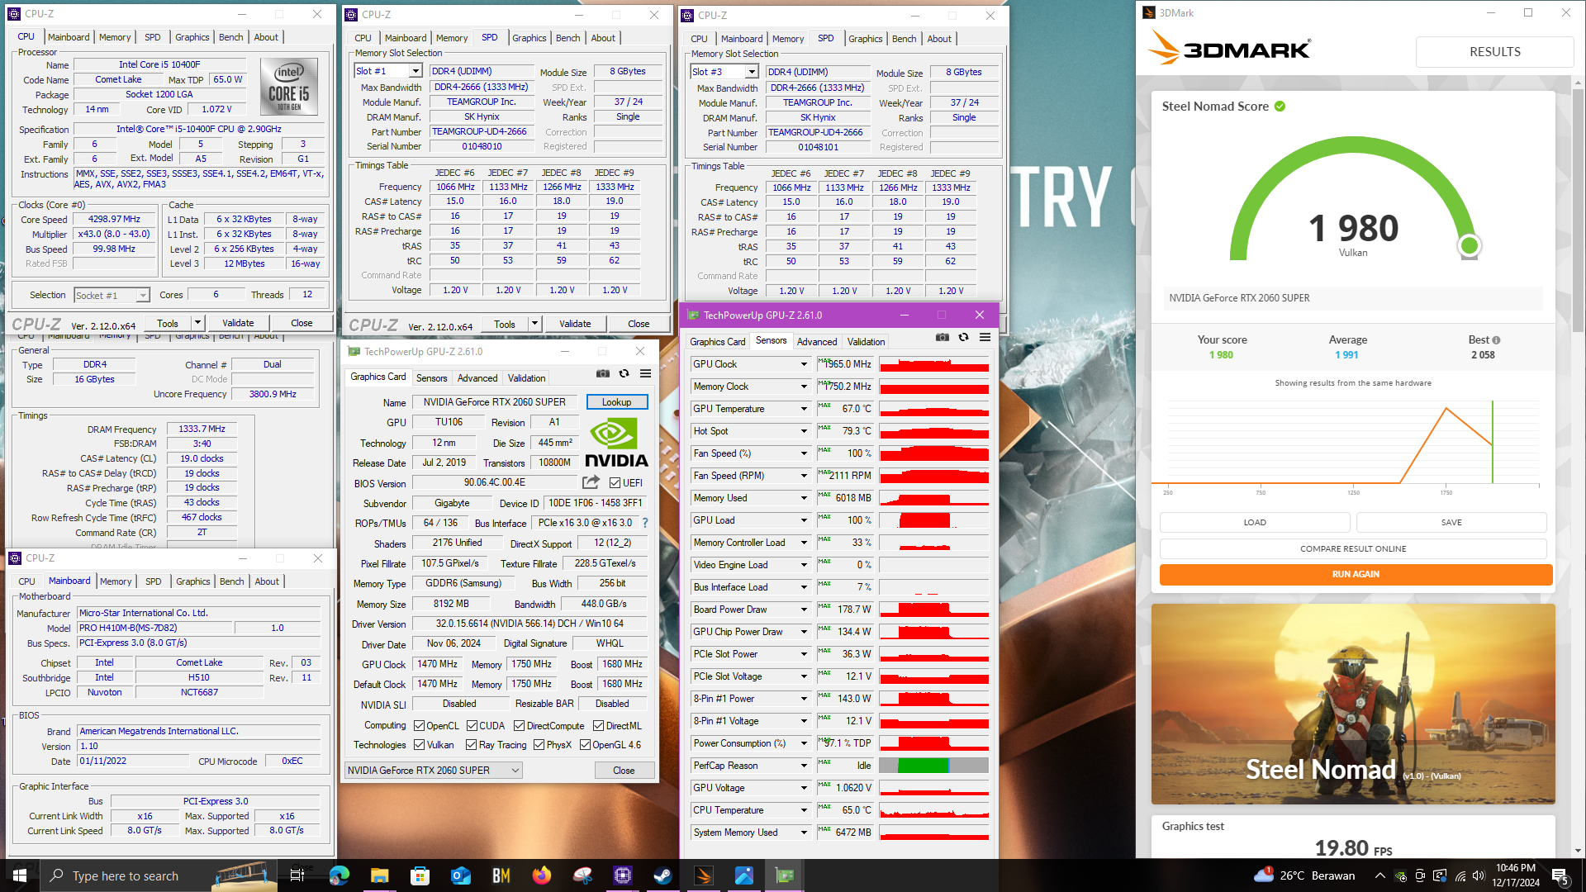Image resolution: width=1586 pixels, height=892 pixels.
Task: Click Steel Nomad benchmark thumbnail image
Action: coord(1353,704)
